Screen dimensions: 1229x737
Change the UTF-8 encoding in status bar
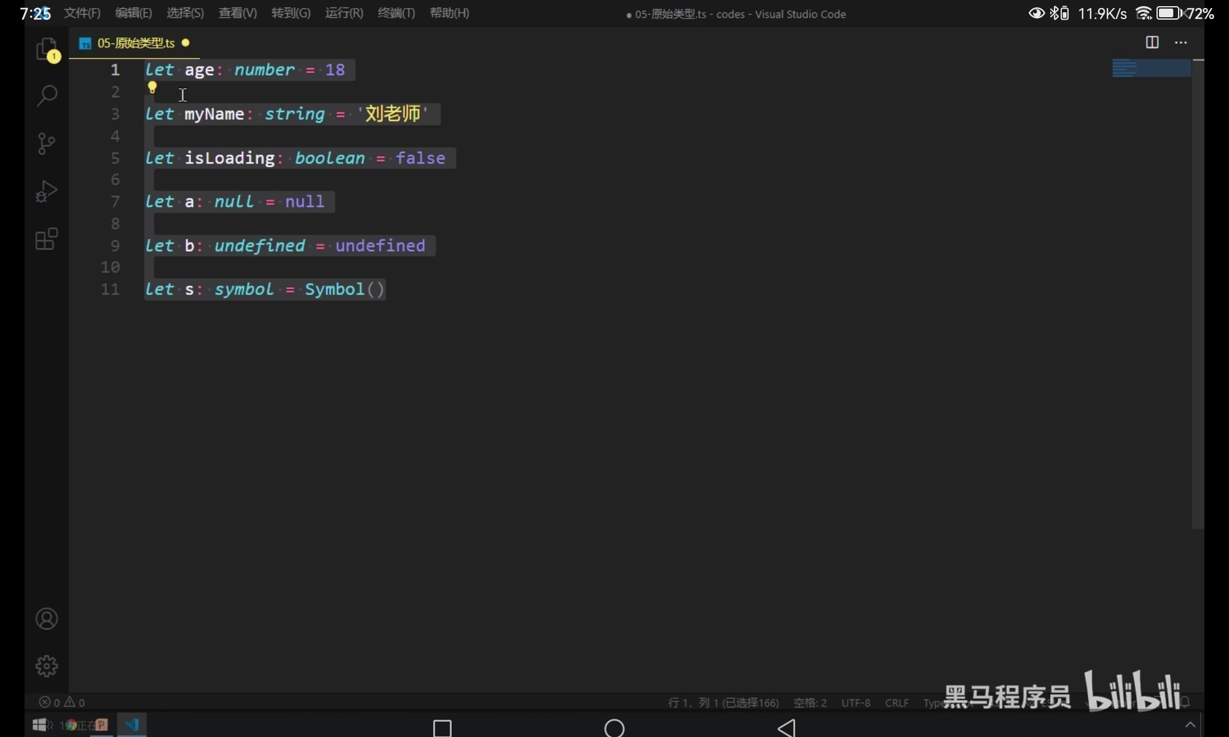pyautogui.click(x=855, y=703)
